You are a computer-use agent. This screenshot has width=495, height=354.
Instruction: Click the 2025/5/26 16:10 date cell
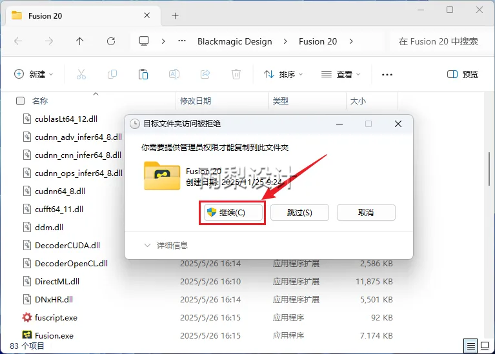210,281
